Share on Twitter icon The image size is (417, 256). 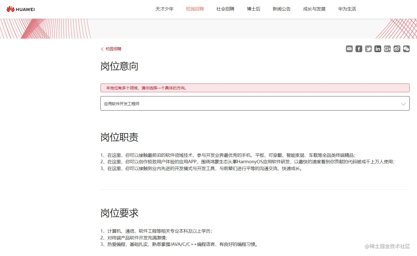[368, 49]
